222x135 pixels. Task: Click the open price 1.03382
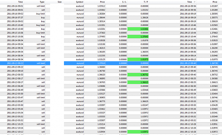coord(101,10)
